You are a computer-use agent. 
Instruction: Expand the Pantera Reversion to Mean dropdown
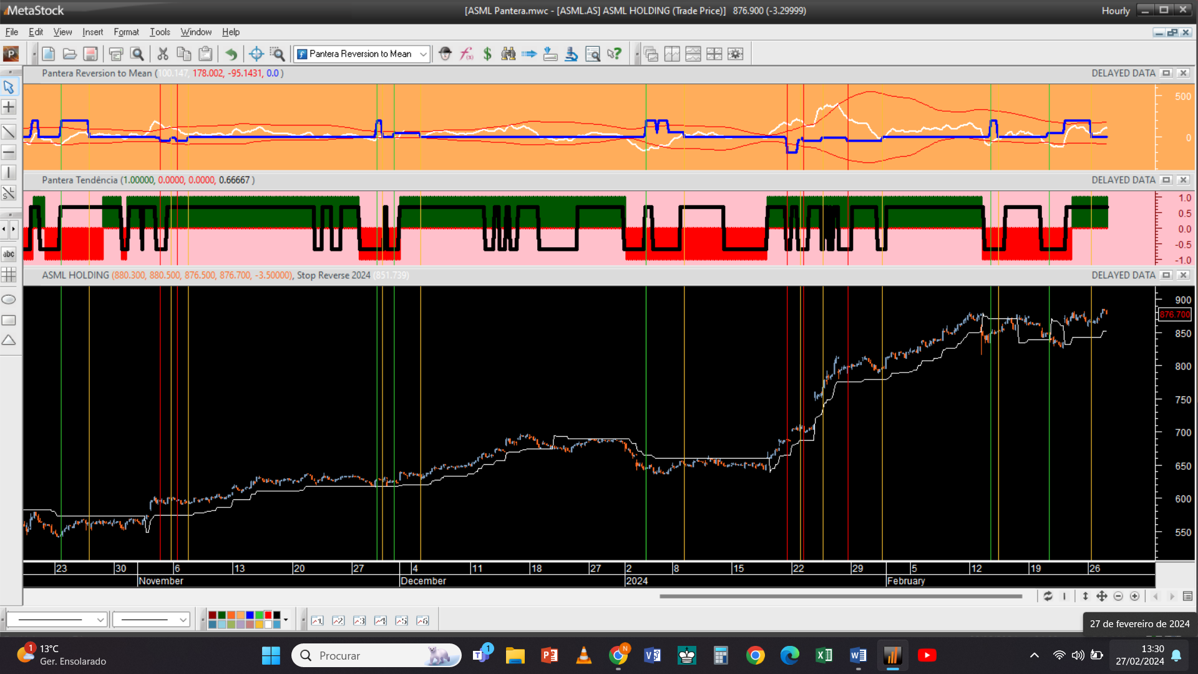423,54
